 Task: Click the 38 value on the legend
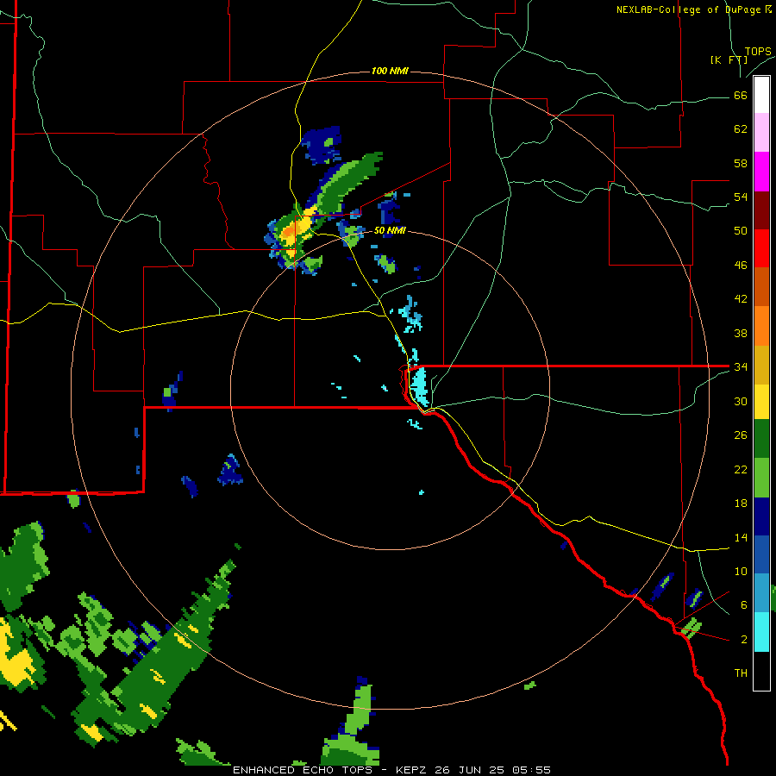click(741, 333)
